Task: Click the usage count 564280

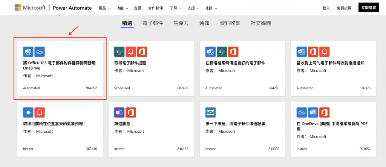Action: [x=274, y=88]
